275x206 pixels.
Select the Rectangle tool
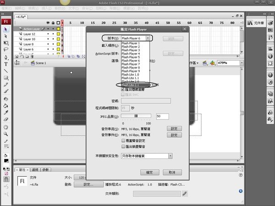pyautogui.click(x=6, y=78)
